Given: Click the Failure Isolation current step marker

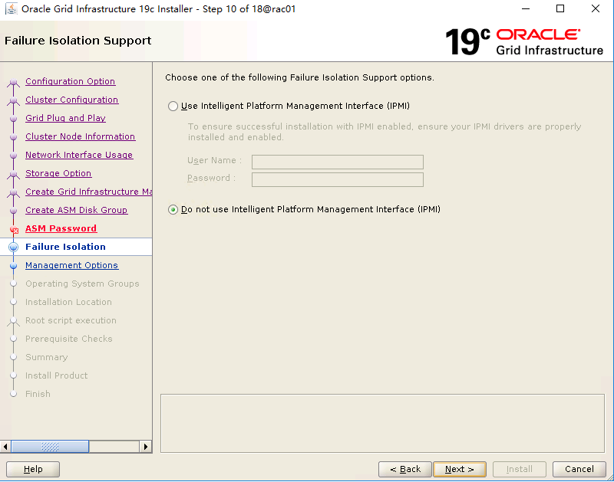Looking at the screenshot, I should (x=13, y=247).
